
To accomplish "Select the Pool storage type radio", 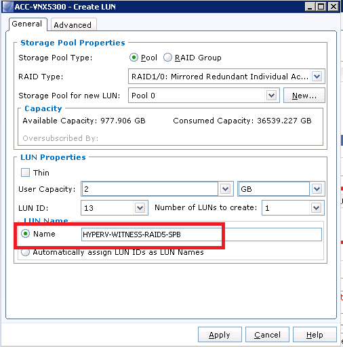I will [134, 58].
